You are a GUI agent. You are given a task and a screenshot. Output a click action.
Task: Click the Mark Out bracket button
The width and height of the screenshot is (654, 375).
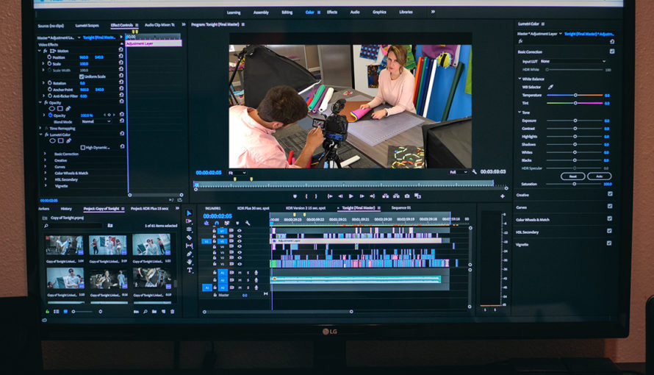pos(316,196)
